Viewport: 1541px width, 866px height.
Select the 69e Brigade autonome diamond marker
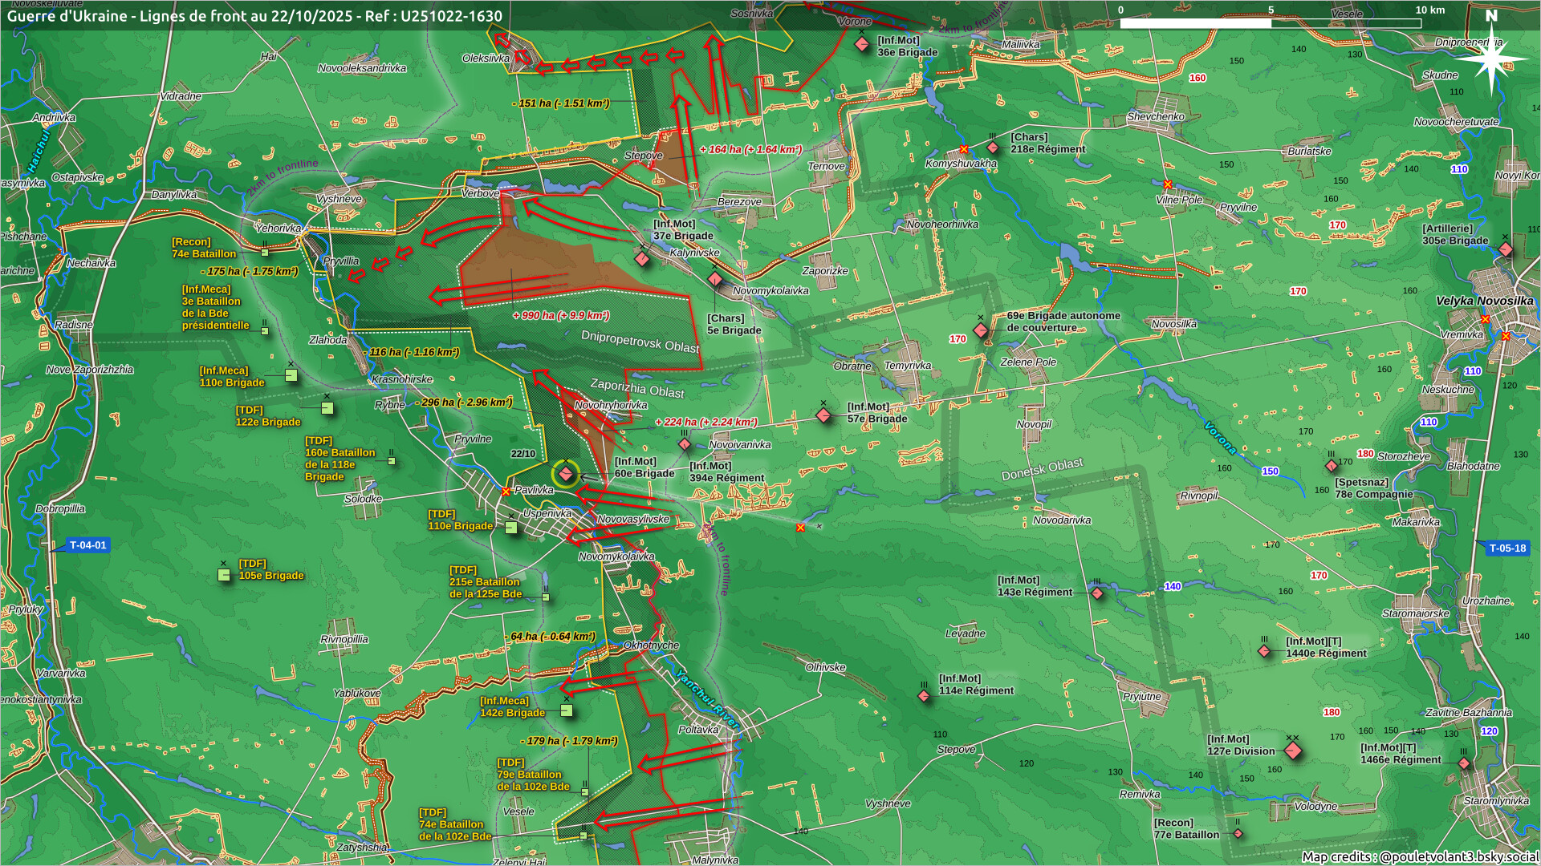pyautogui.click(x=980, y=330)
